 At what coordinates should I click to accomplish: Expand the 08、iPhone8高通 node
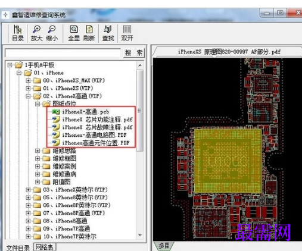[x=28, y=221]
